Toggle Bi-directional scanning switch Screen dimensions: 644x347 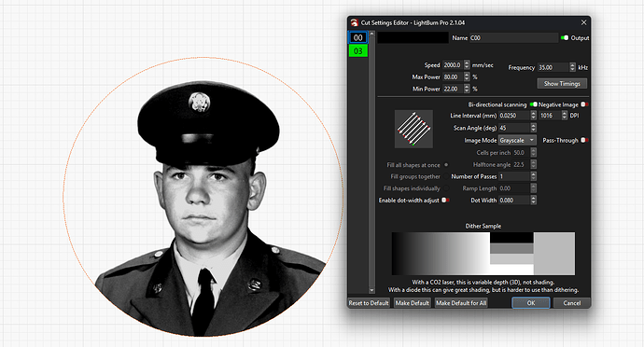click(533, 104)
